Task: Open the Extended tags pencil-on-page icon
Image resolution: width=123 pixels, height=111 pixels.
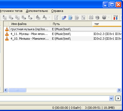Action: pos(56,17)
